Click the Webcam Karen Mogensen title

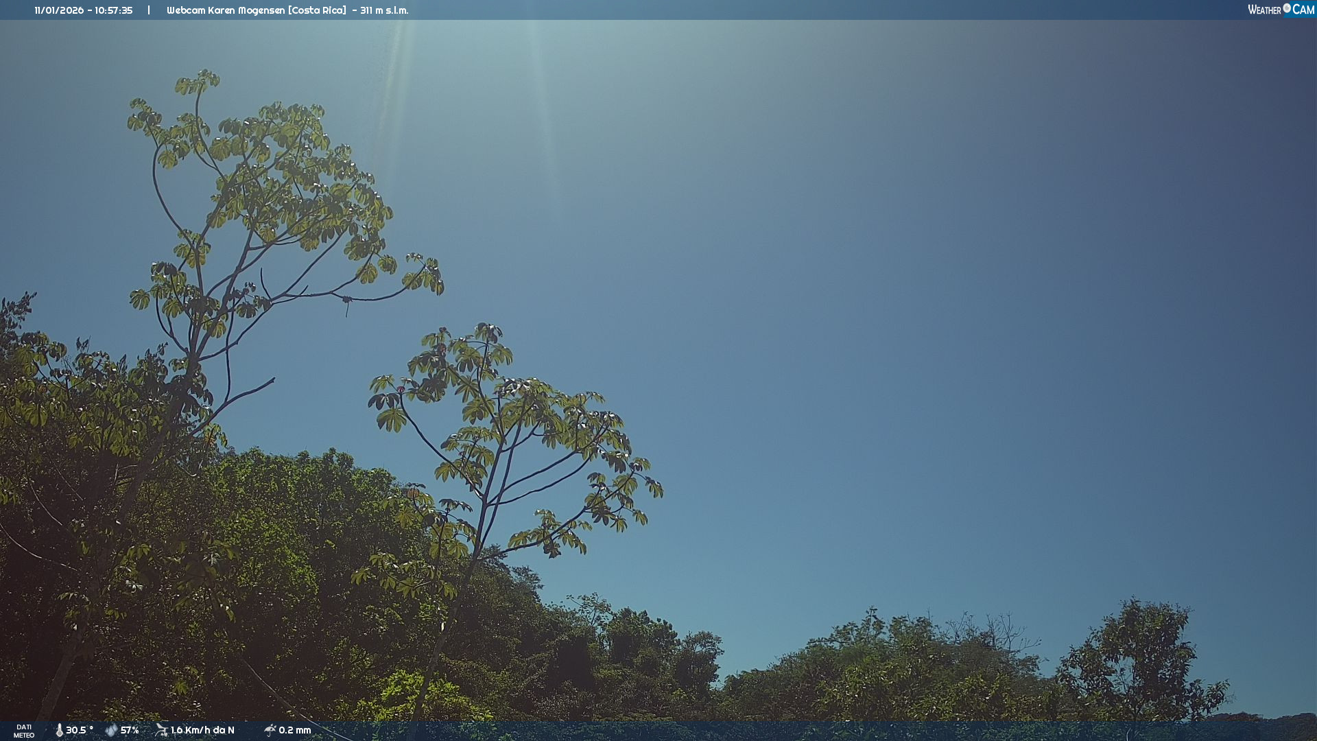pyautogui.click(x=226, y=10)
